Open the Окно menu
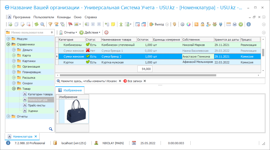Viewport: 270px width, 150px height. coord(78,17)
